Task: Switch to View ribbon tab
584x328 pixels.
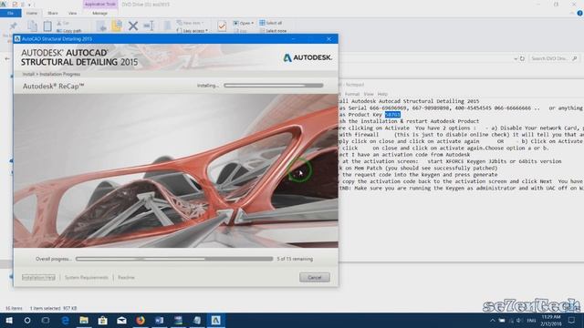Action: [x=72, y=13]
